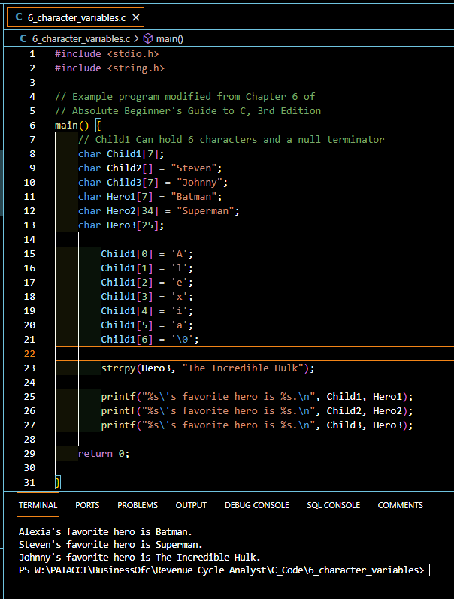
Task: Open the PORTS panel tab
Action: [x=87, y=505]
